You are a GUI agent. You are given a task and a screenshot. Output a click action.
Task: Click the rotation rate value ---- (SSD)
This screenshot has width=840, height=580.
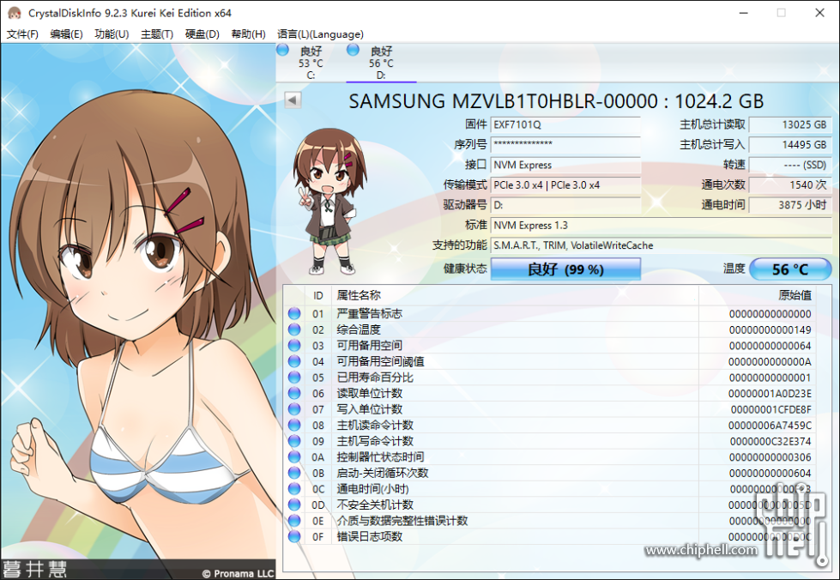coord(790,165)
